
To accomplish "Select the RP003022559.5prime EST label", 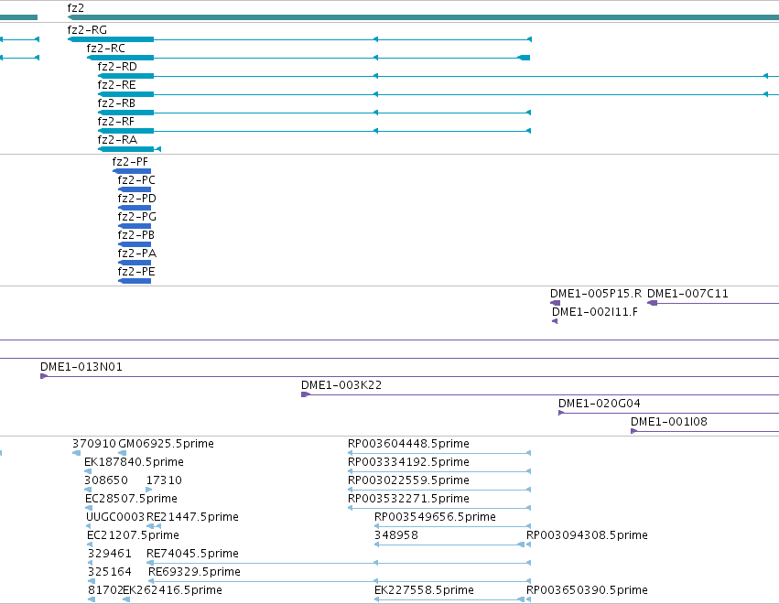I will 408,480.
